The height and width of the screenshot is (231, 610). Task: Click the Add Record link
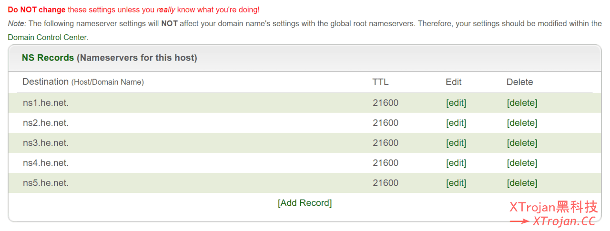pyautogui.click(x=305, y=203)
